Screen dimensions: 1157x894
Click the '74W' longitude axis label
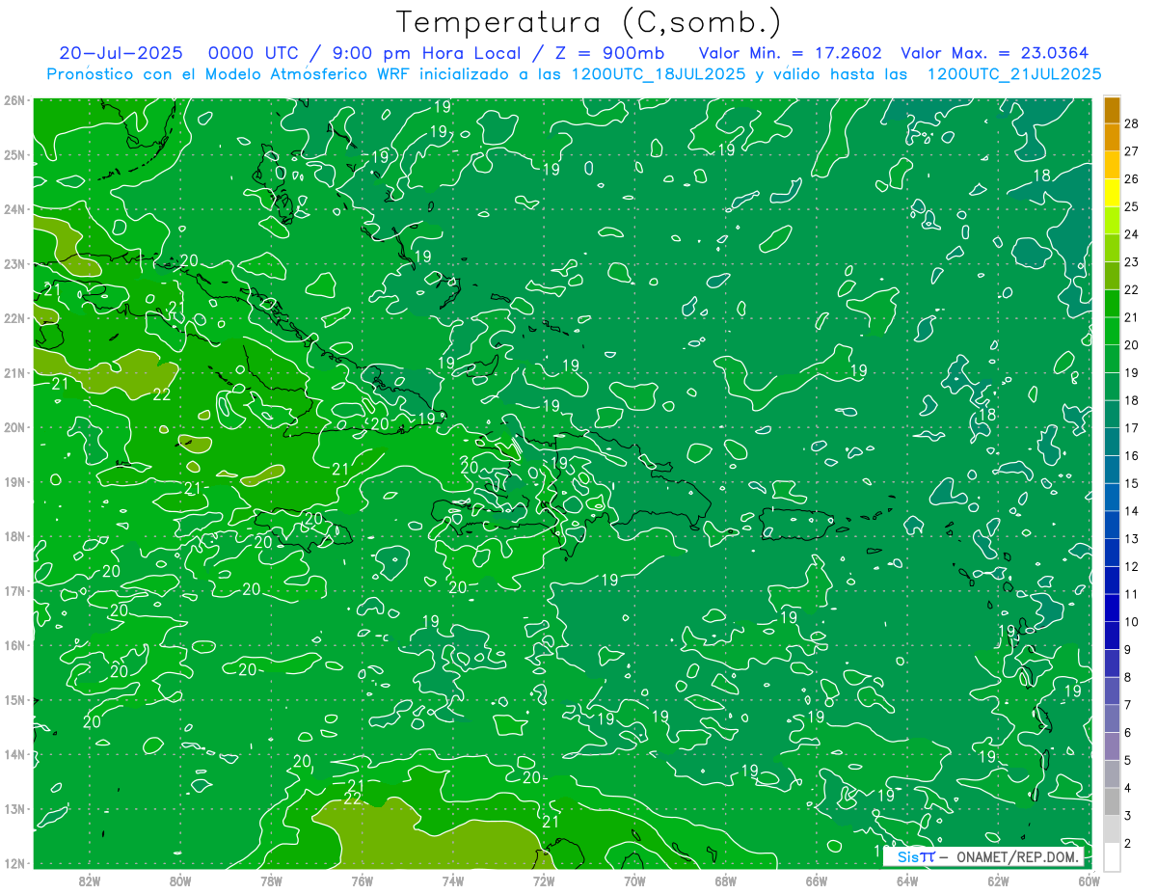(453, 880)
